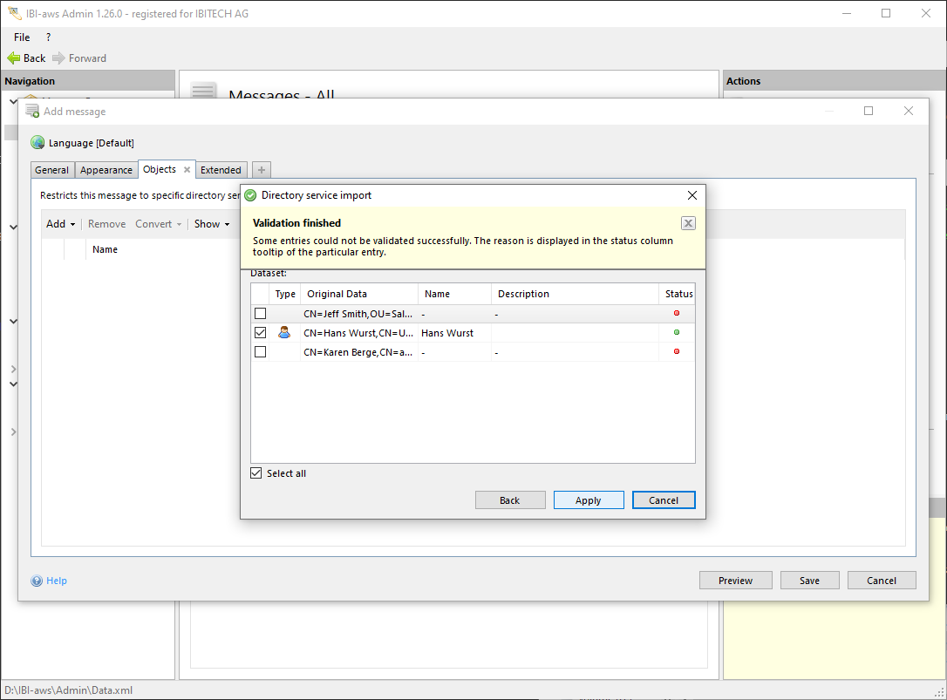Click the Preview button
Viewport: 947px width, 700px height.
click(735, 581)
